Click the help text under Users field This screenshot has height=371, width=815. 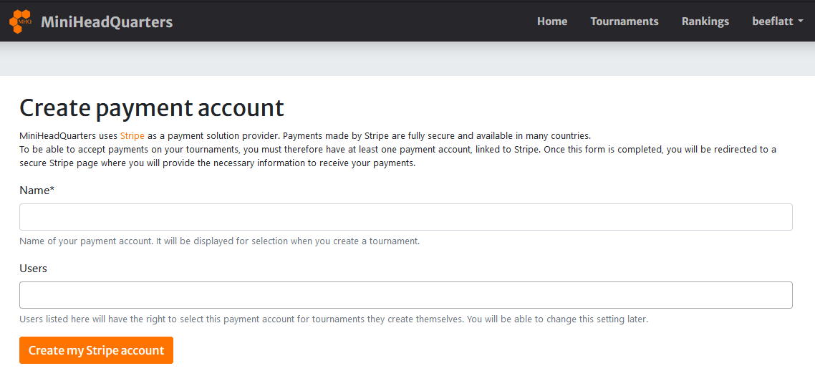tap(333, 319)
